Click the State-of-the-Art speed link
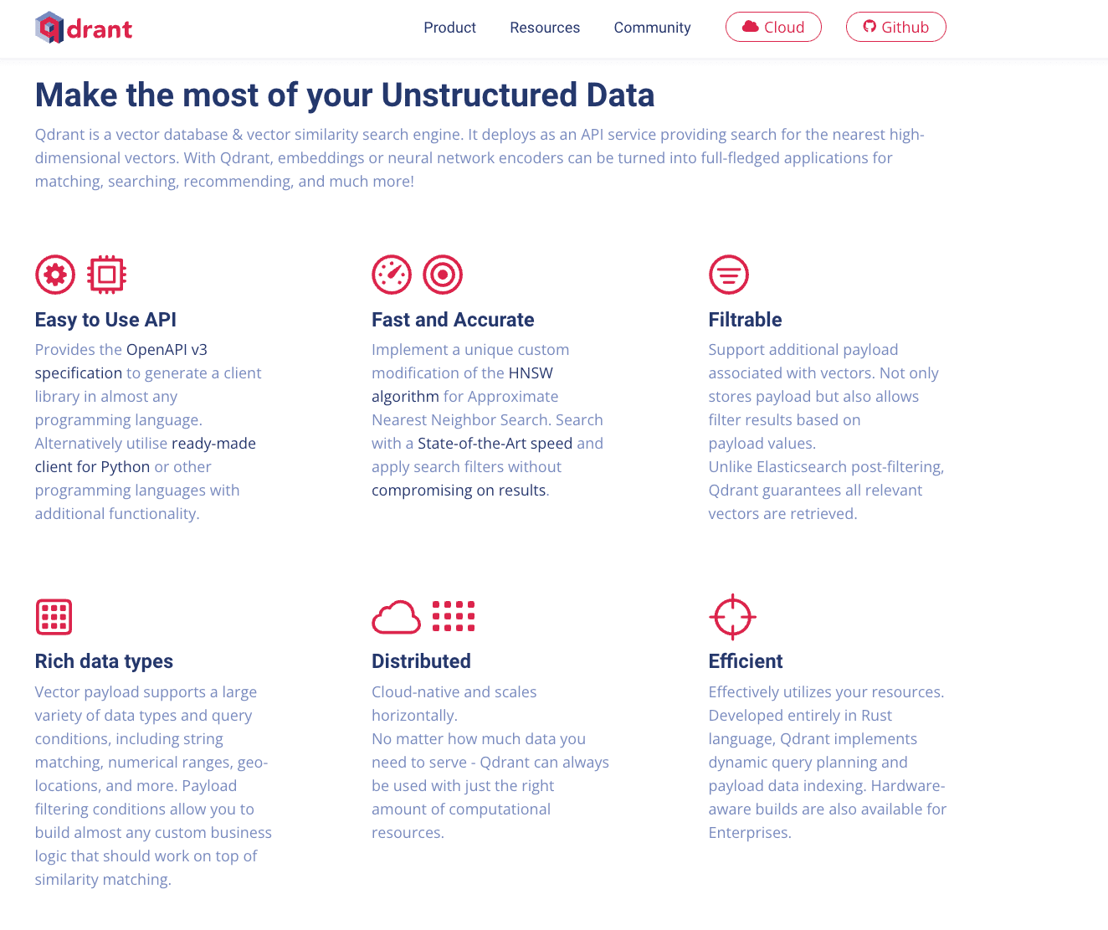 coord(495,444)
